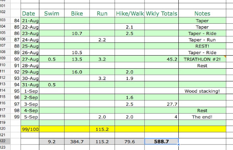
Task: Select the grand total cell 588.7
Action: pyautogui.click(x=162, y=141)
